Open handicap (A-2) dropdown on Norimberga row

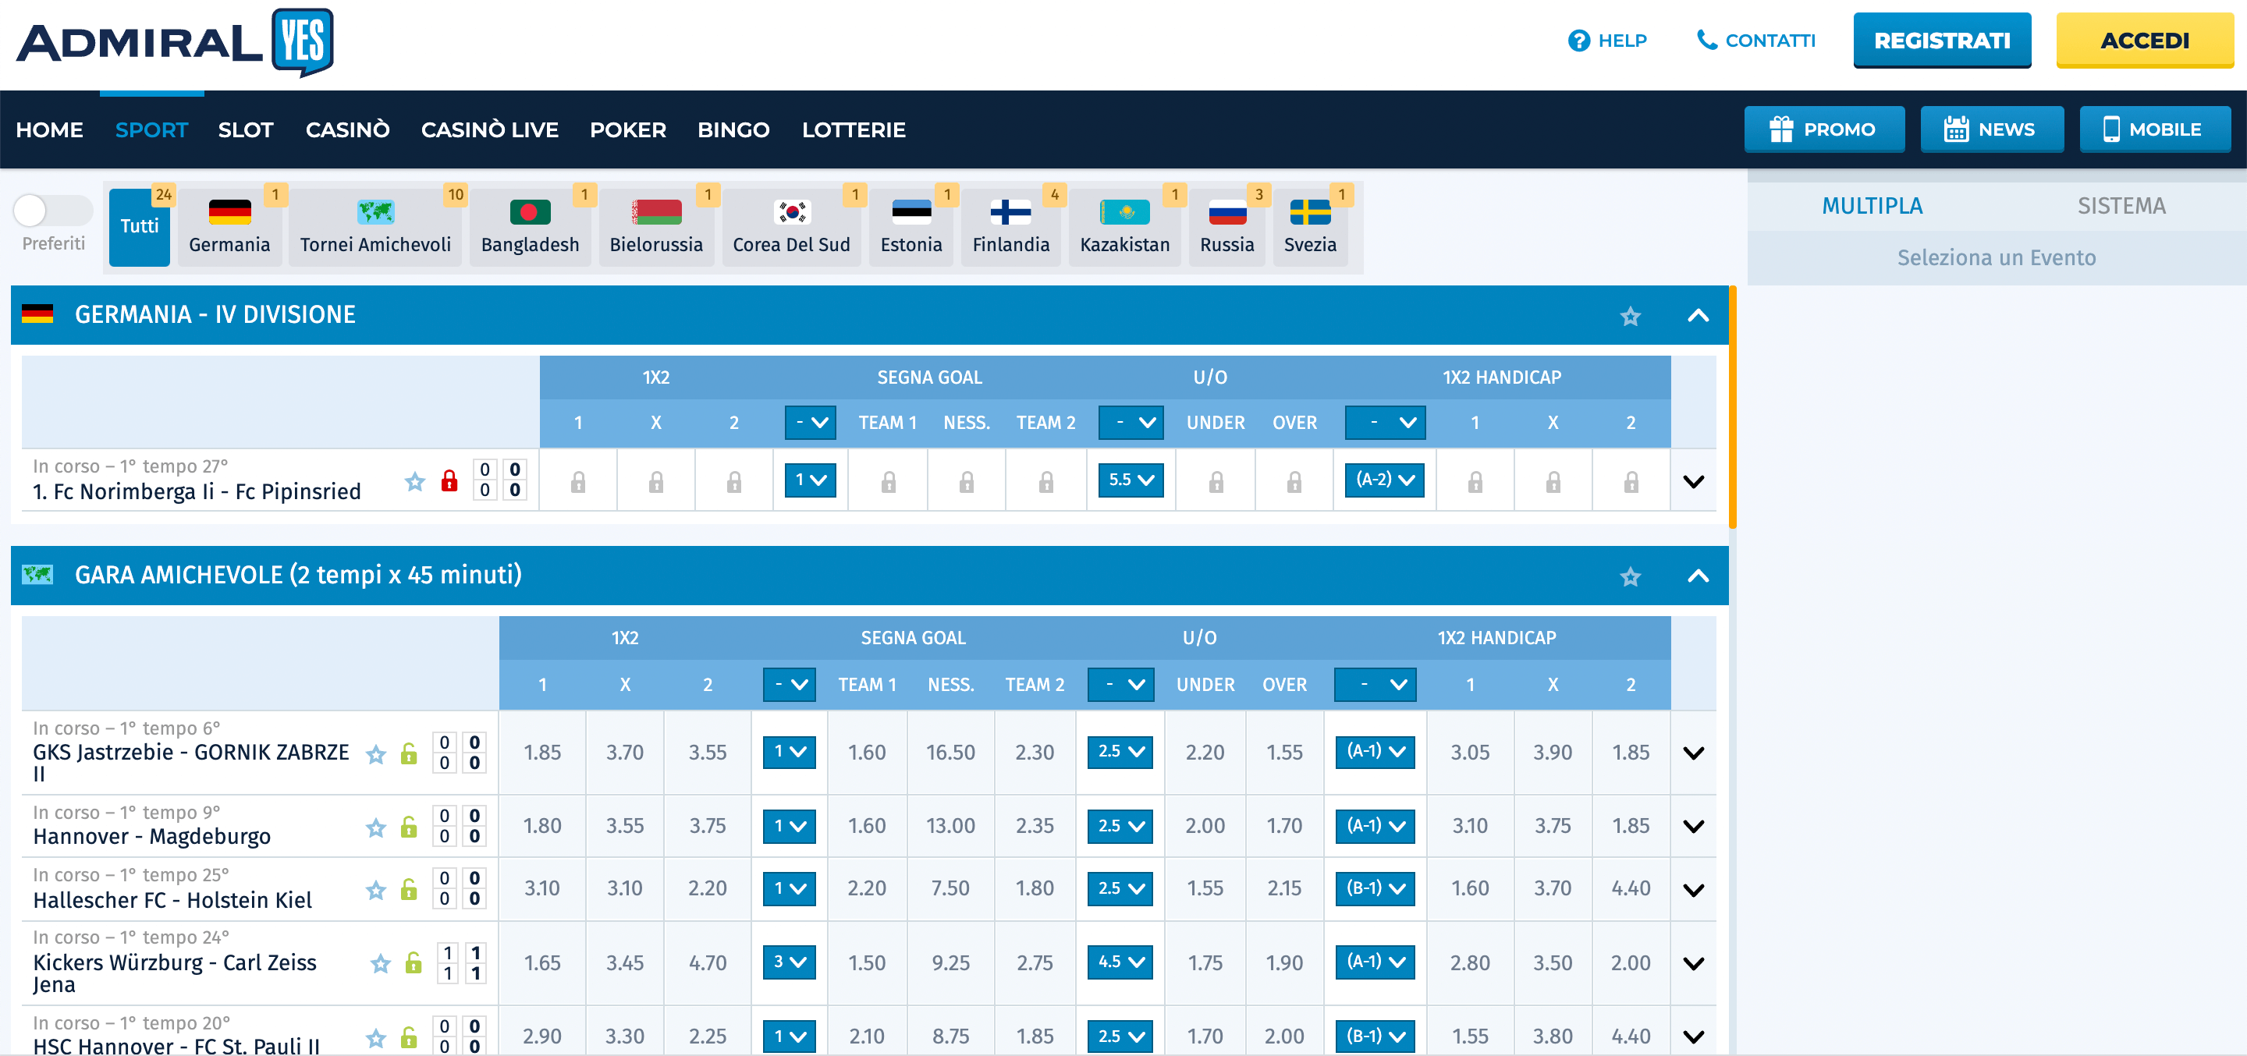coord(1384,480)
